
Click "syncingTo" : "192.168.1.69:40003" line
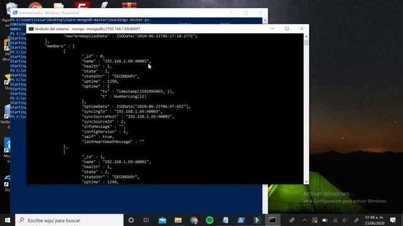pos(122,112)
